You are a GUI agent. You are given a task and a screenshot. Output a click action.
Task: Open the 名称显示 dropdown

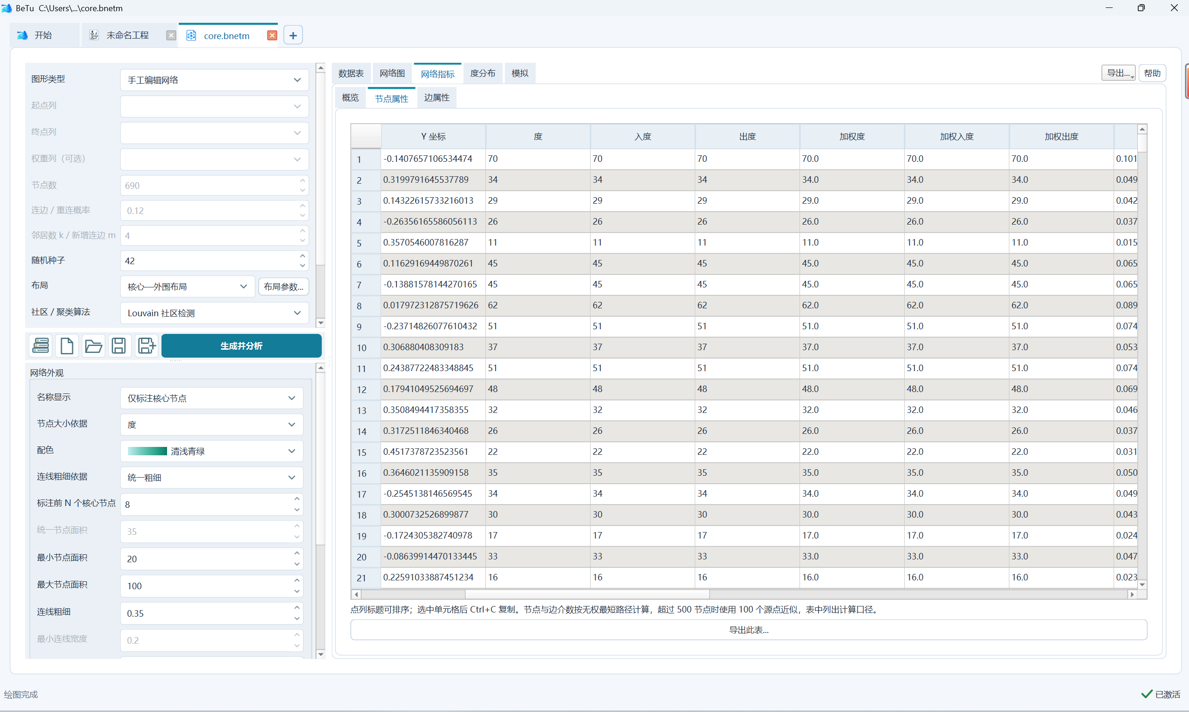[x=211, y=398]
